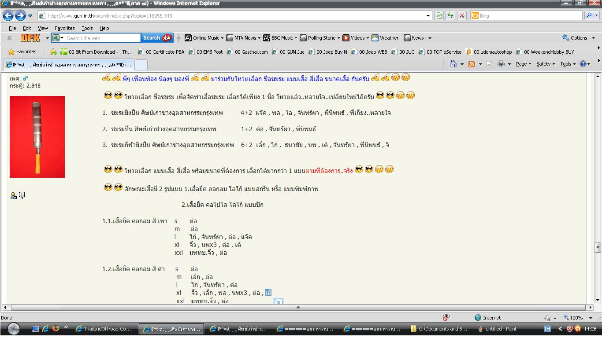Click the Home icon in command bar

point(453,64)
